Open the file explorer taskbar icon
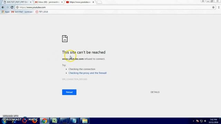This screenshot has height=124, width=221. point(85,121)
